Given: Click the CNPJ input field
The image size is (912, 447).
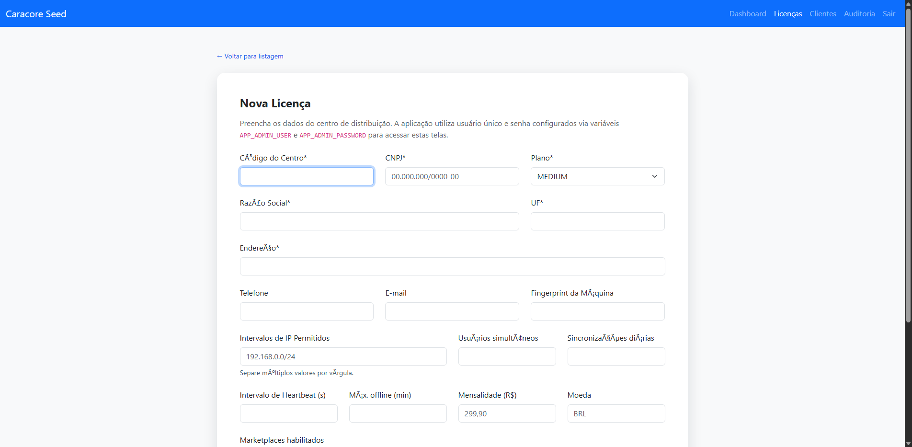Looking at the screenshot, I should pyautogui.click(x=452, y=176).
